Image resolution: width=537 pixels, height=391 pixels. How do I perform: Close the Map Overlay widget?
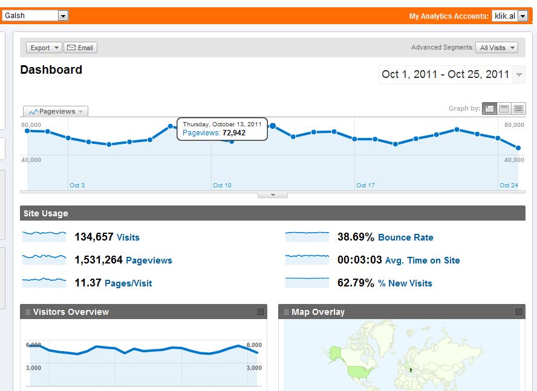[519, 312]
